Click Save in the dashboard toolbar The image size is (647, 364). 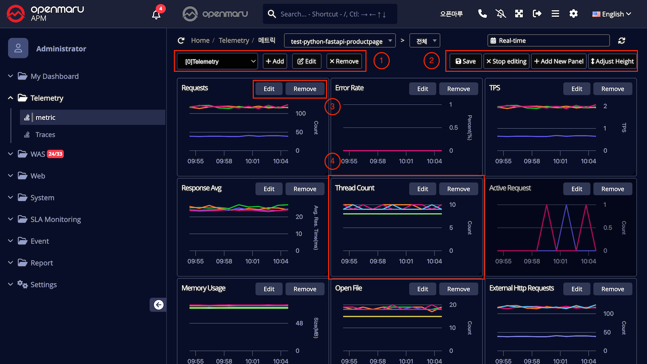pyautogui.click(x=466, y=61)
